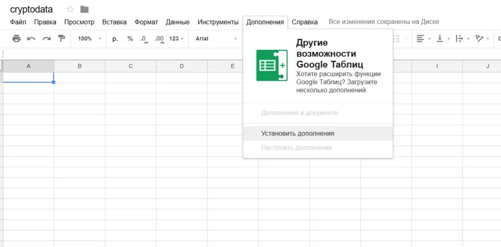
Task: Open the Arial font dropdown
Action: click(216, 39)
